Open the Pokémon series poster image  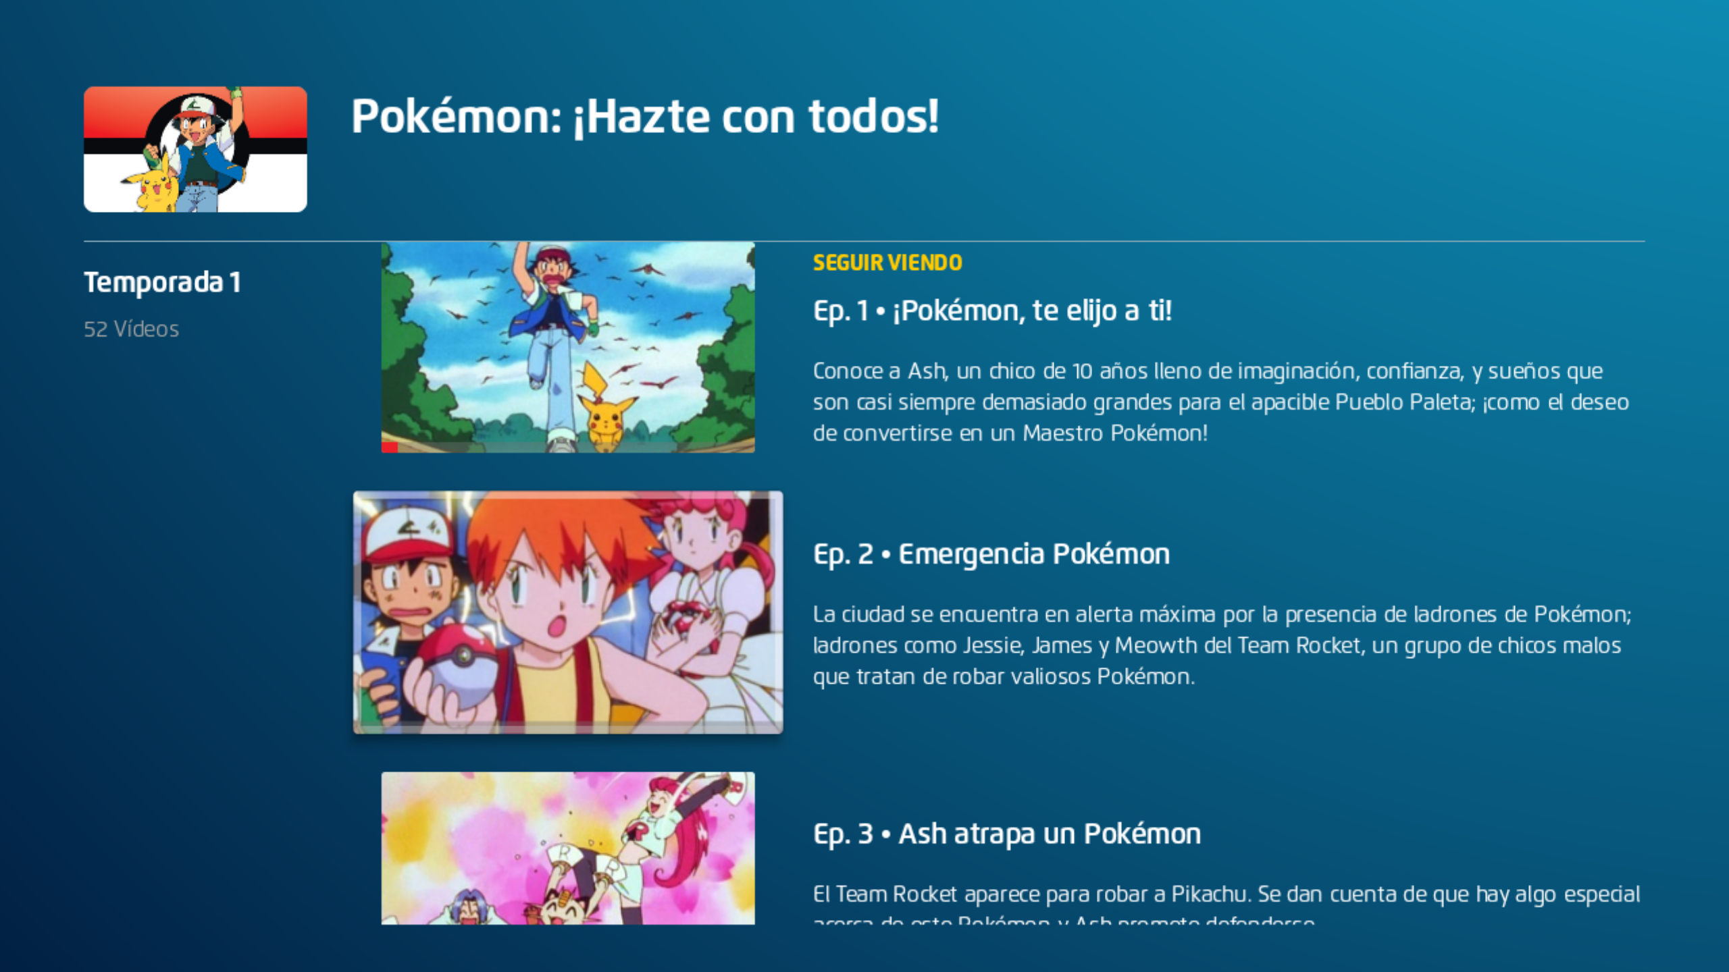pyautogui.click(x=195, y=149)
